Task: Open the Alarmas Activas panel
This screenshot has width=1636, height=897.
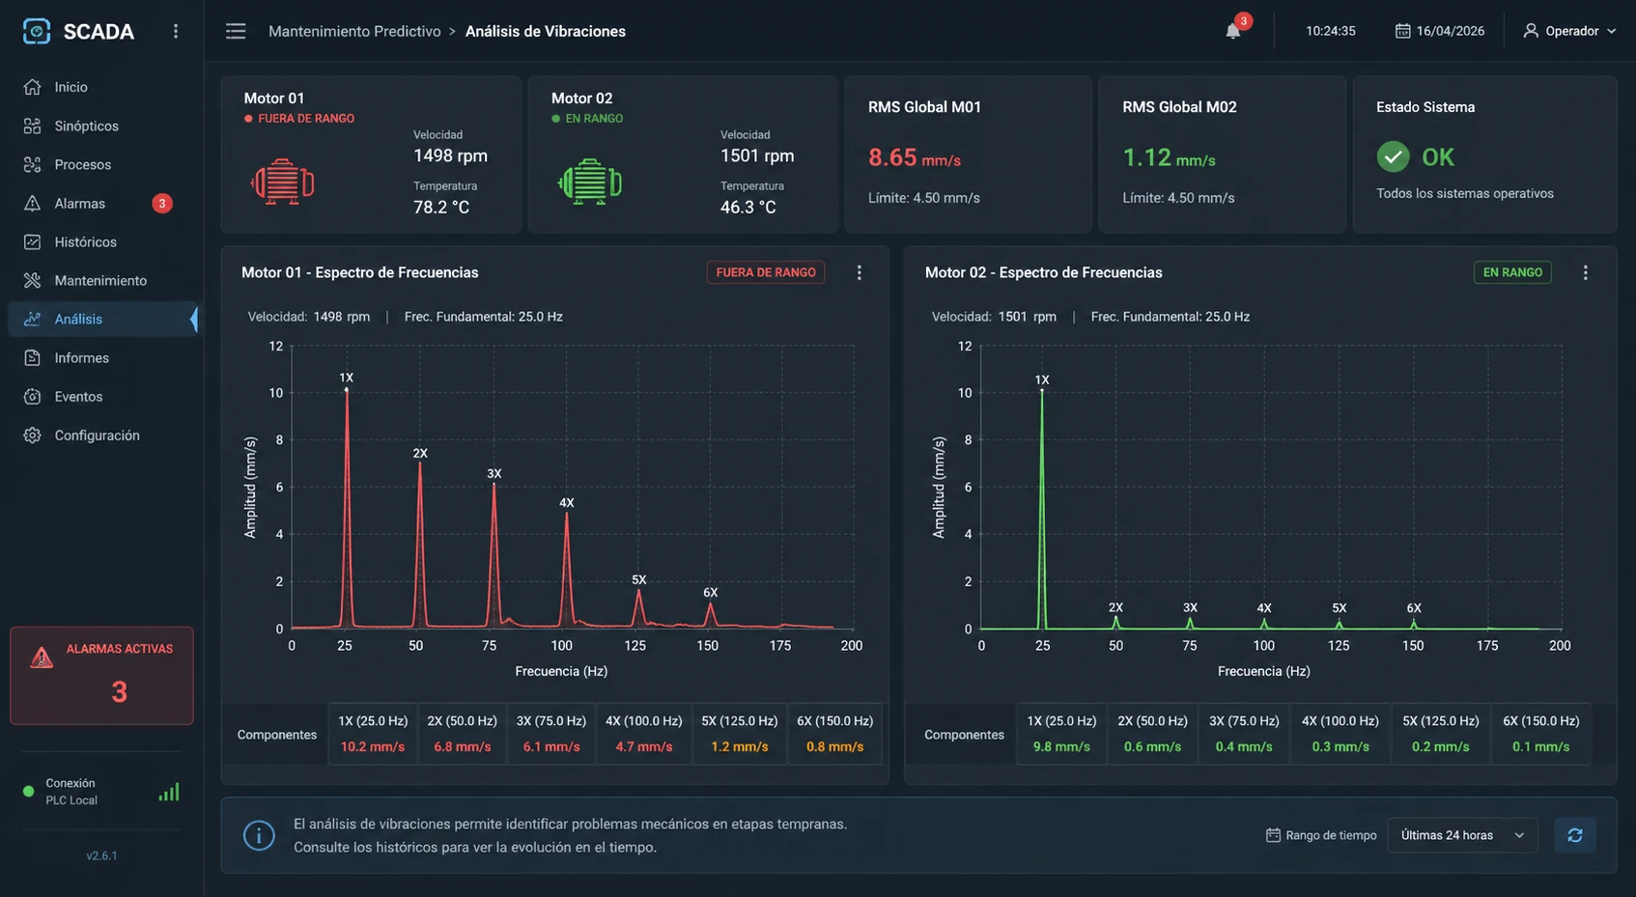Action: 101,675
